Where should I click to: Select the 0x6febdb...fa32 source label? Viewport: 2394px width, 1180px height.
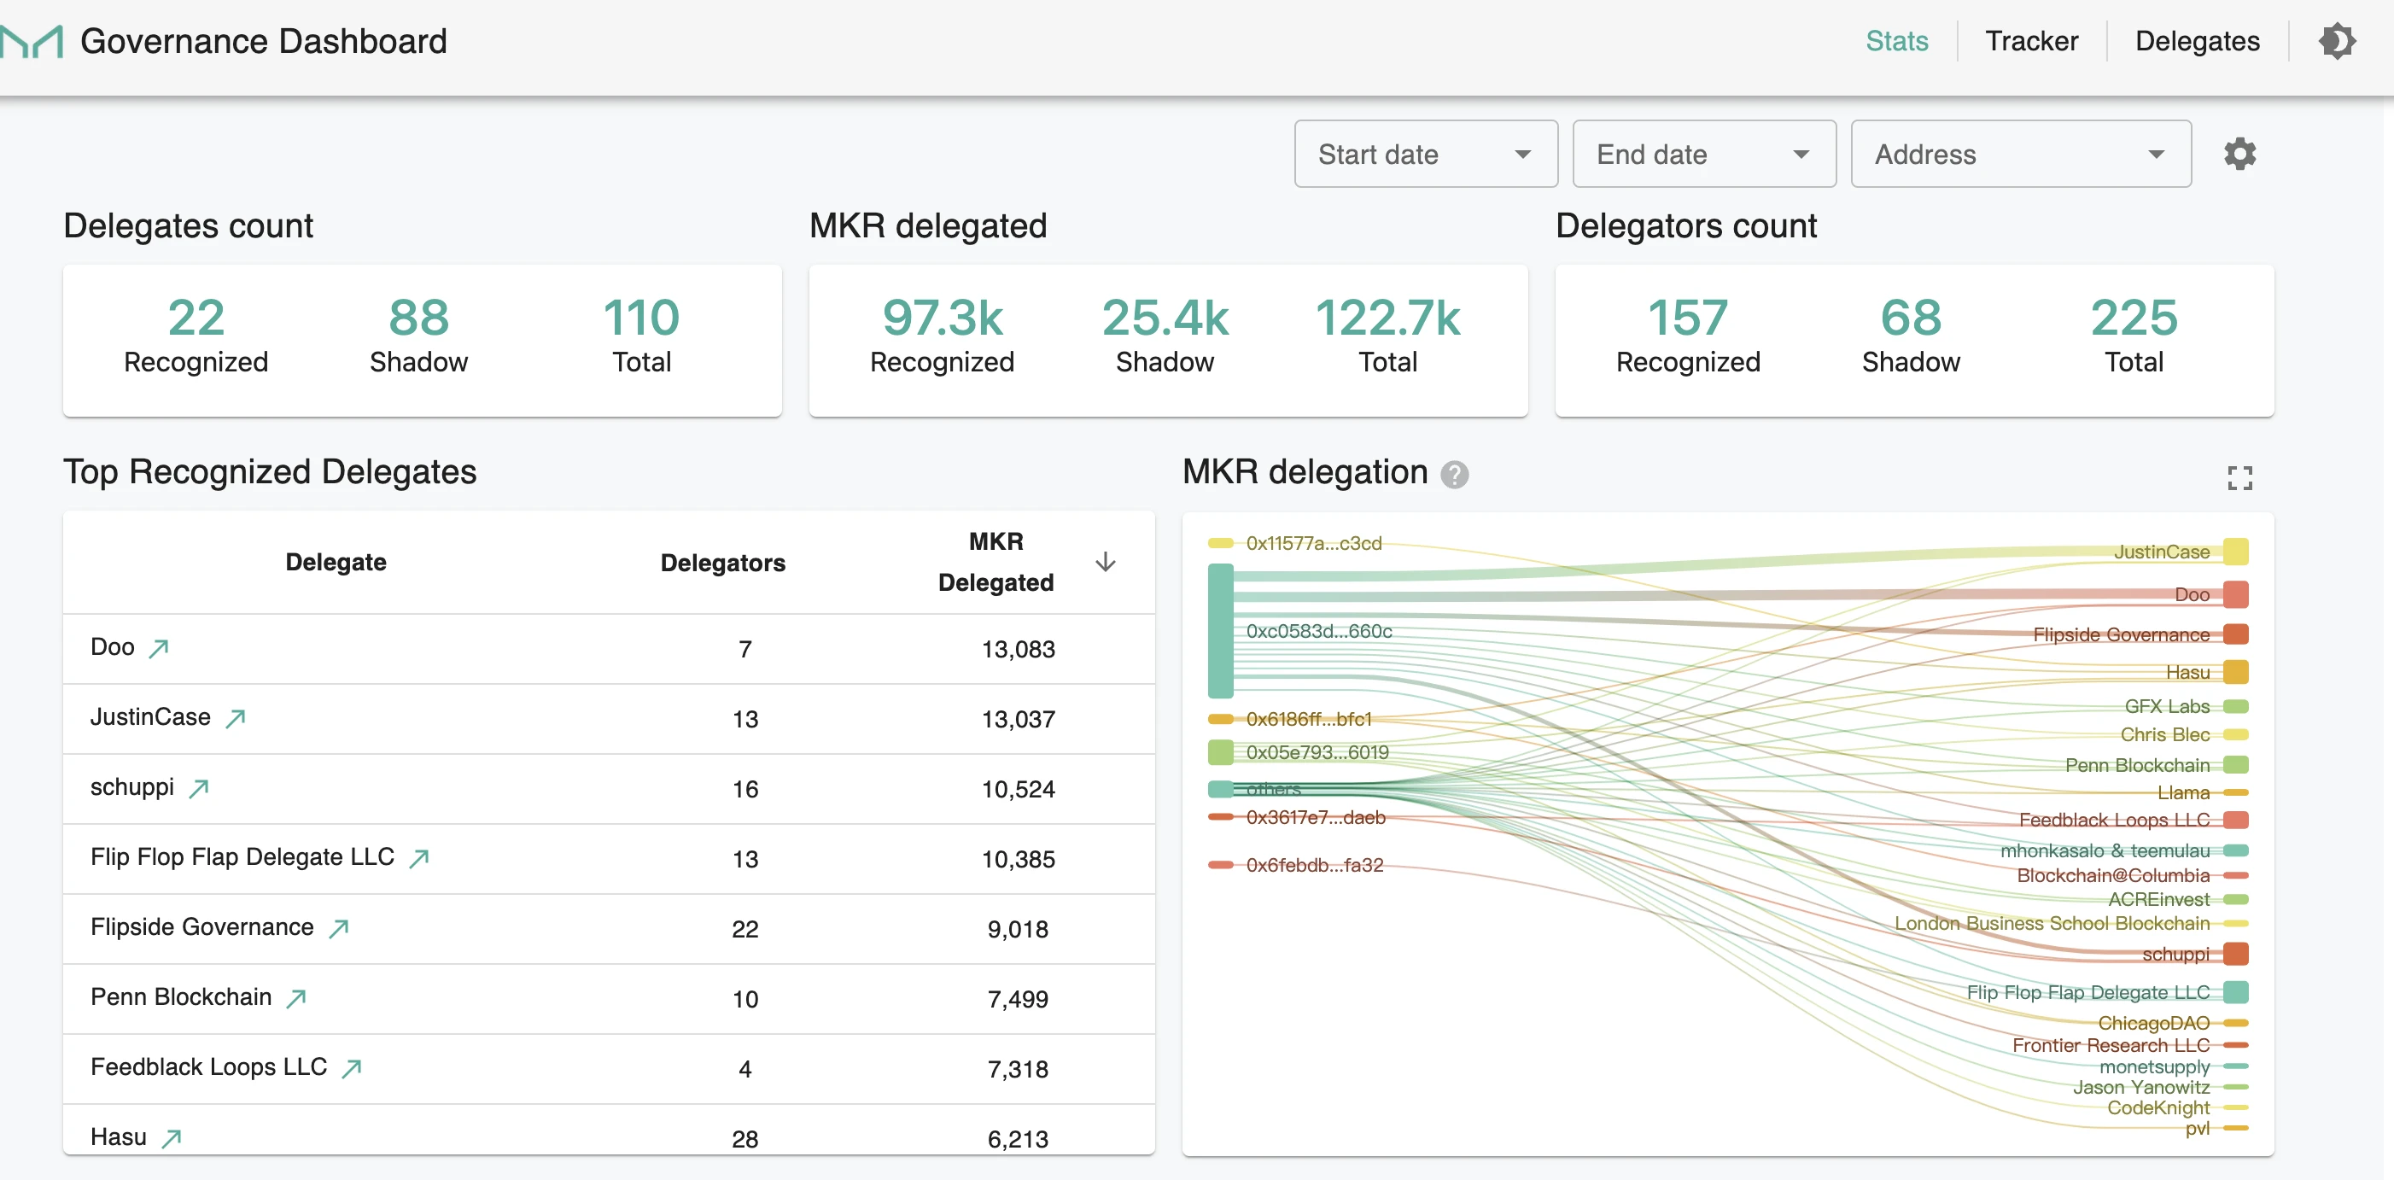click(1314, 865)
